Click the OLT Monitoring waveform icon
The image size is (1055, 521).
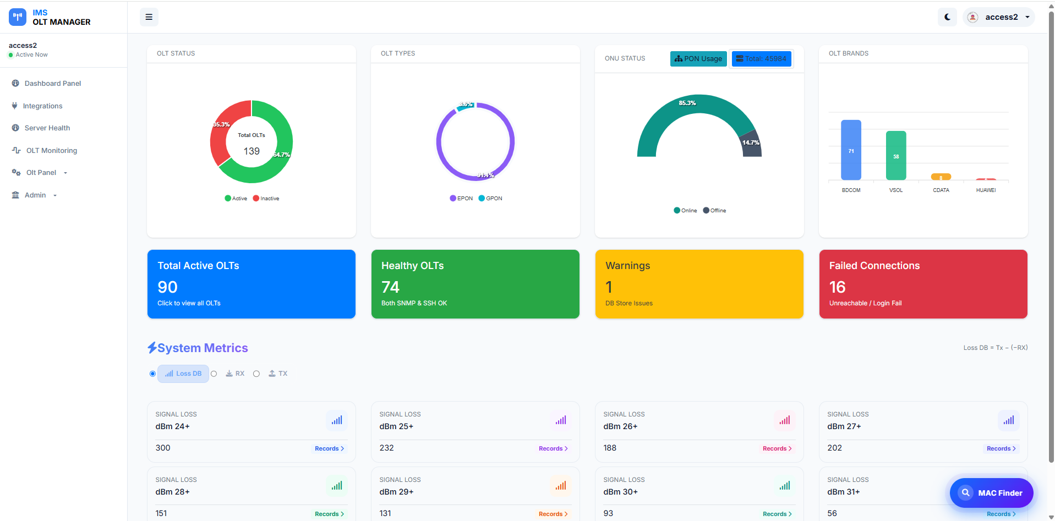coord(17,150)
